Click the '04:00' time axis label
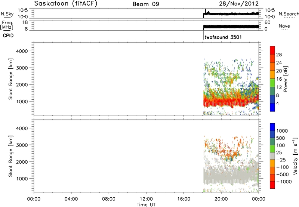Viewport: 299px width, 207px height. coord(71,199)
